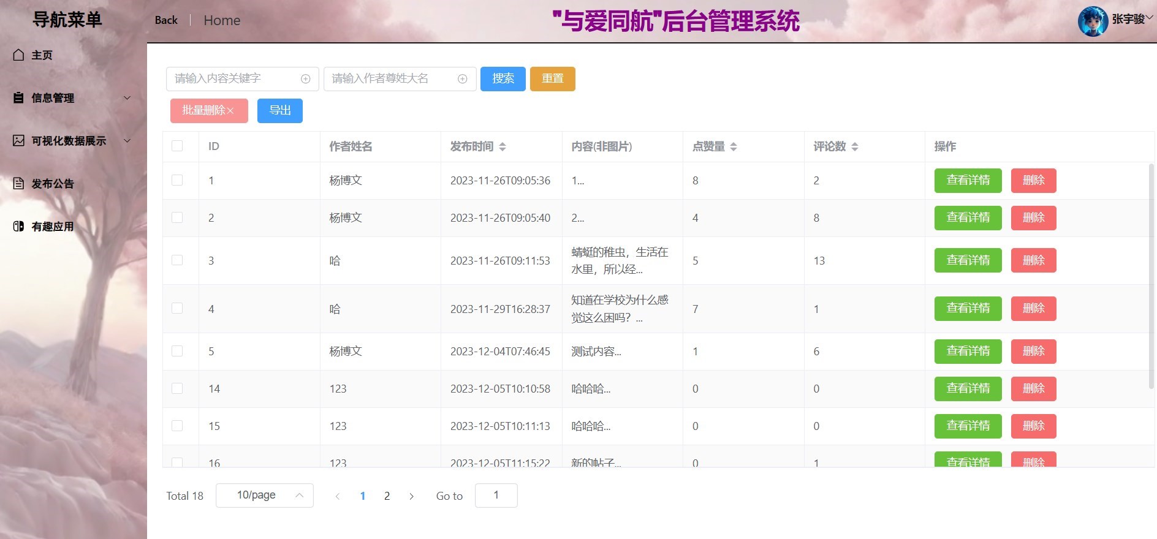This screenshot has width=1157, height=539.
Task: Click the user avatar of 张宇骏
Action: (x=1093, y=21)
